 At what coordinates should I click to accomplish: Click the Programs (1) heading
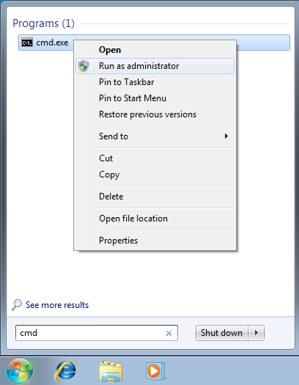(44, 23)
